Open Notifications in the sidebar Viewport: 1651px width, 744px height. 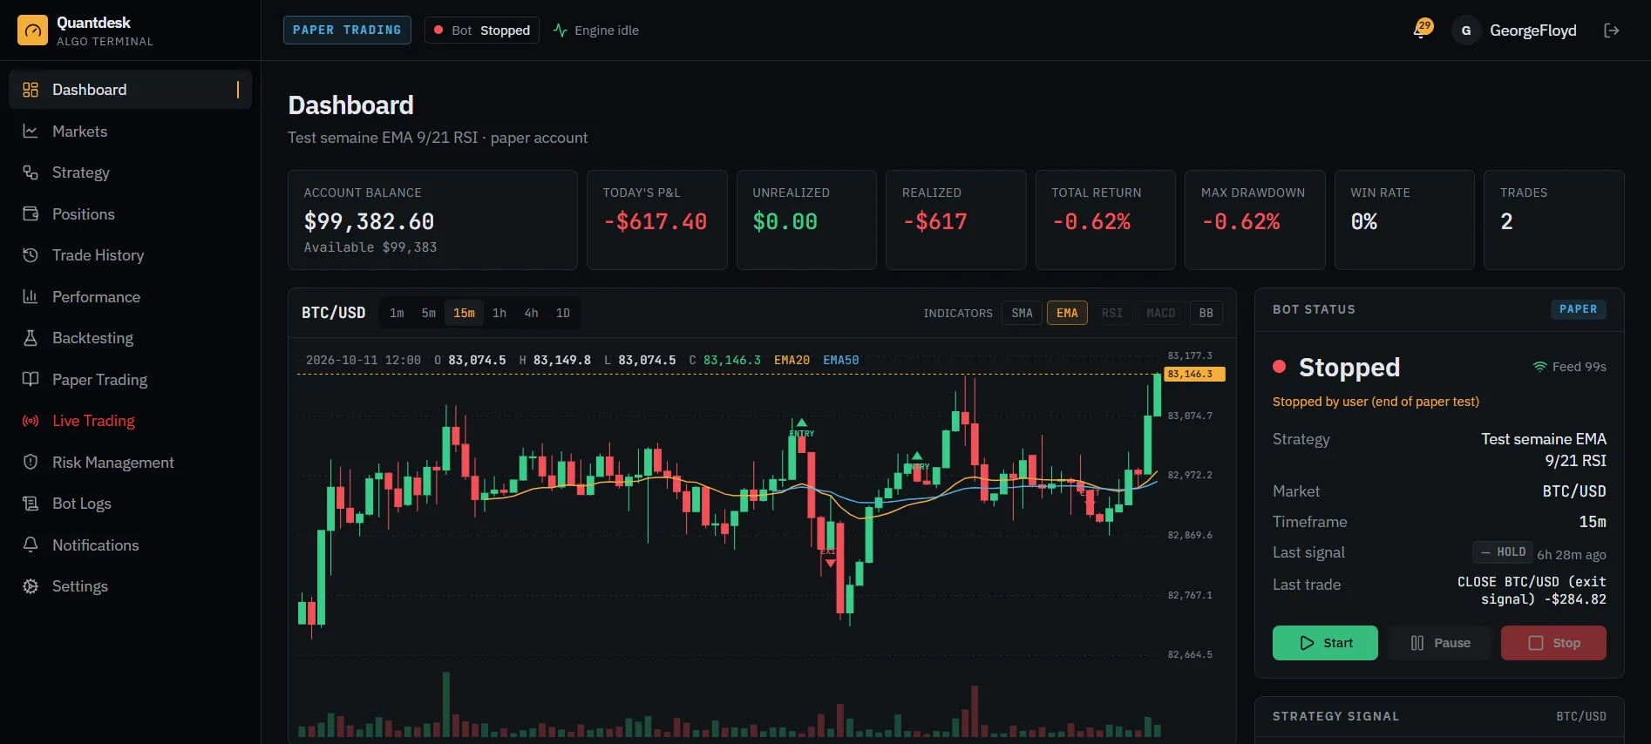(x=130, y=545)
